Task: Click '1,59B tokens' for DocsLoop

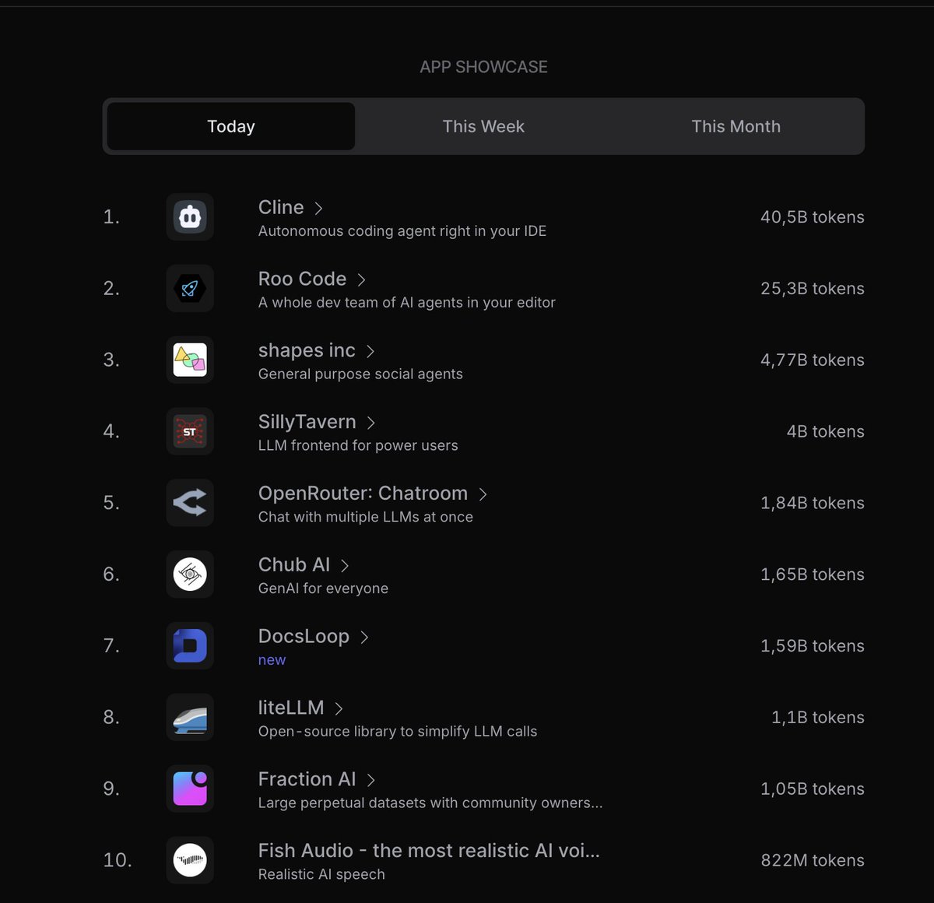Action: (813, 646)
